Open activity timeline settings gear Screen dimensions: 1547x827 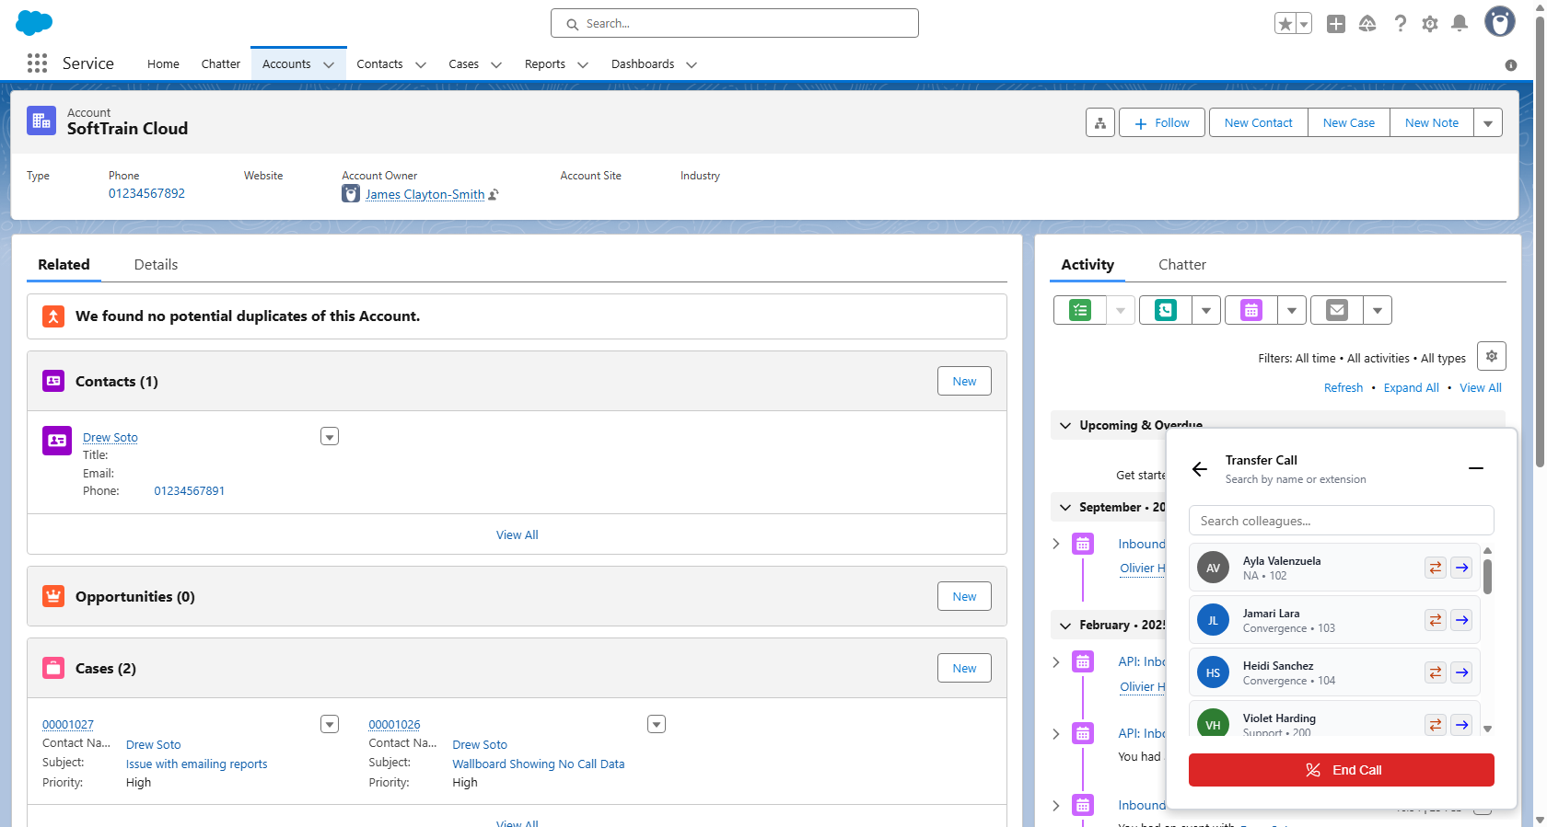1491,357
